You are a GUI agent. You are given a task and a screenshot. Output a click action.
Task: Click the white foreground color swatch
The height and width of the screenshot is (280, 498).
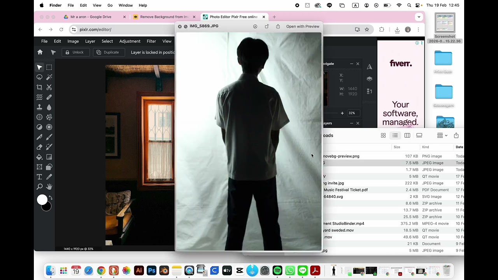click(x=42, y=199)
